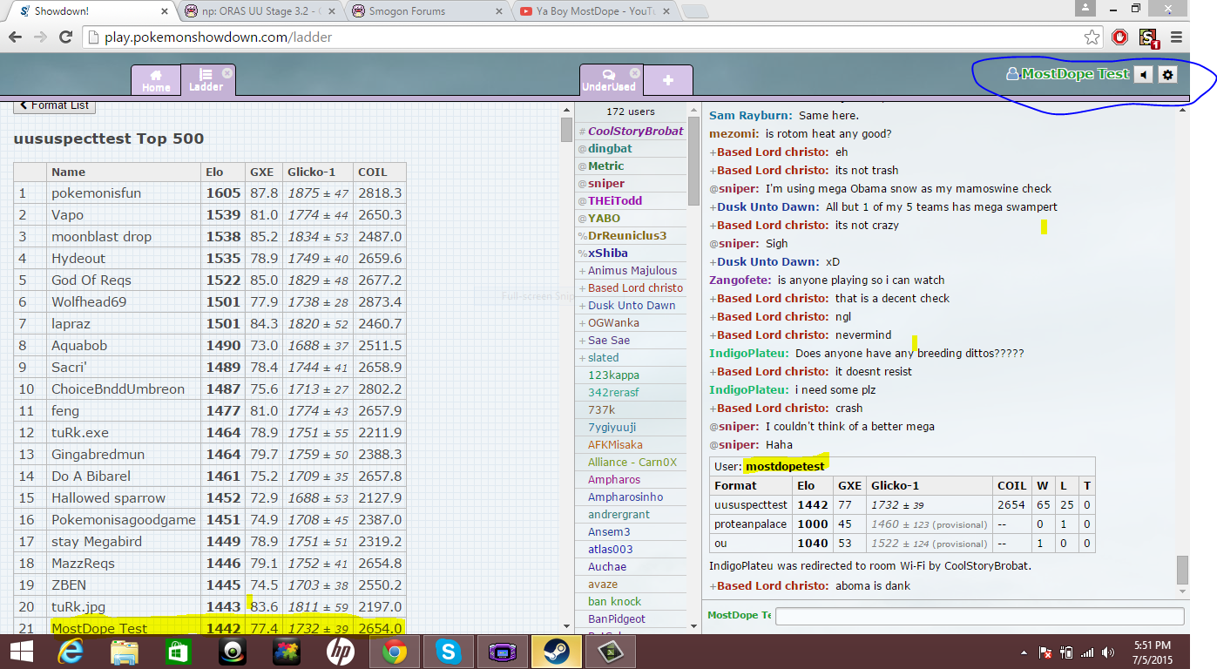Close the UnderUsed room tab
Viewport: 1217px width, 669px height.
635,73
